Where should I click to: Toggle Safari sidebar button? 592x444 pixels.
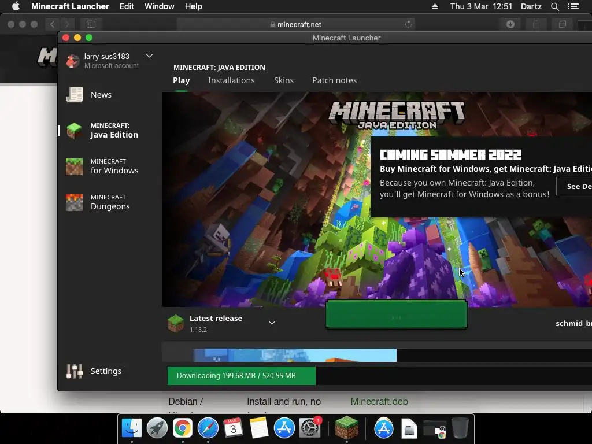91,24
